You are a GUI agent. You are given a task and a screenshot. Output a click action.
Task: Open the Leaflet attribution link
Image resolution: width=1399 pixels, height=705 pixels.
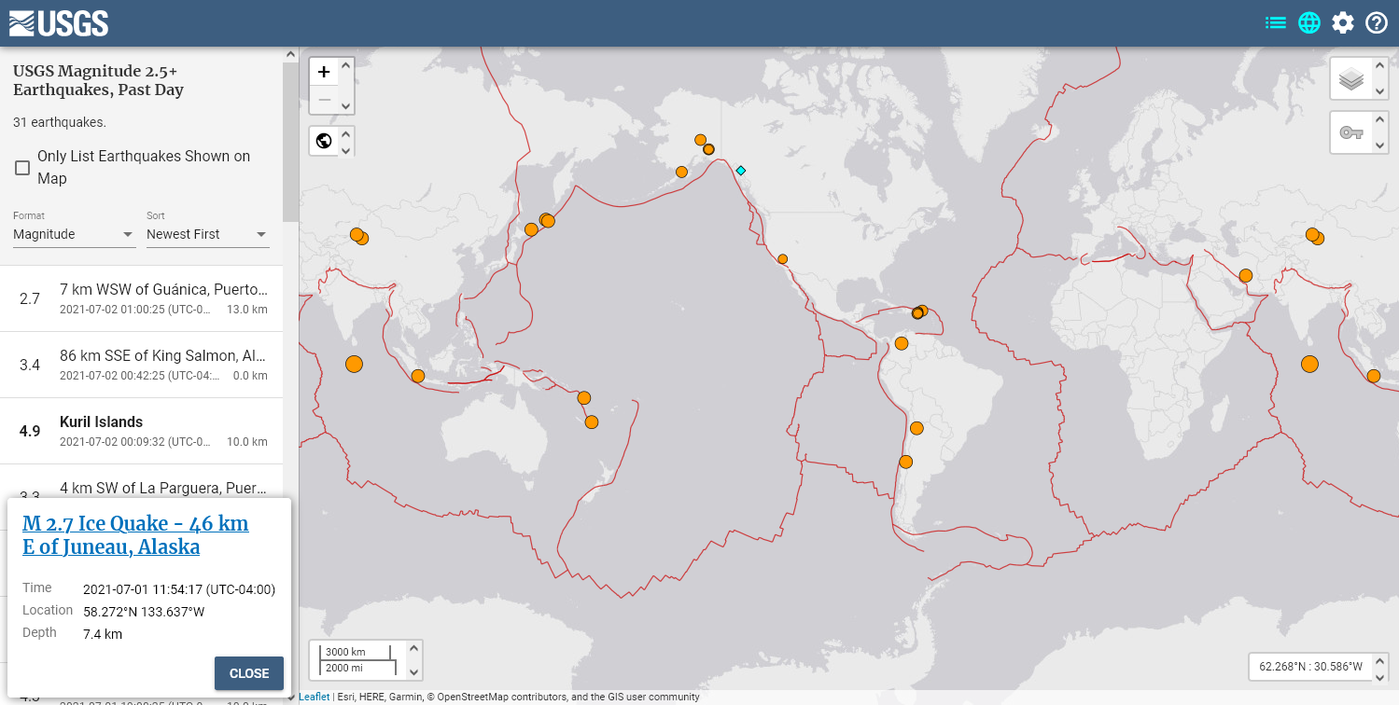[x=314, y=697]
